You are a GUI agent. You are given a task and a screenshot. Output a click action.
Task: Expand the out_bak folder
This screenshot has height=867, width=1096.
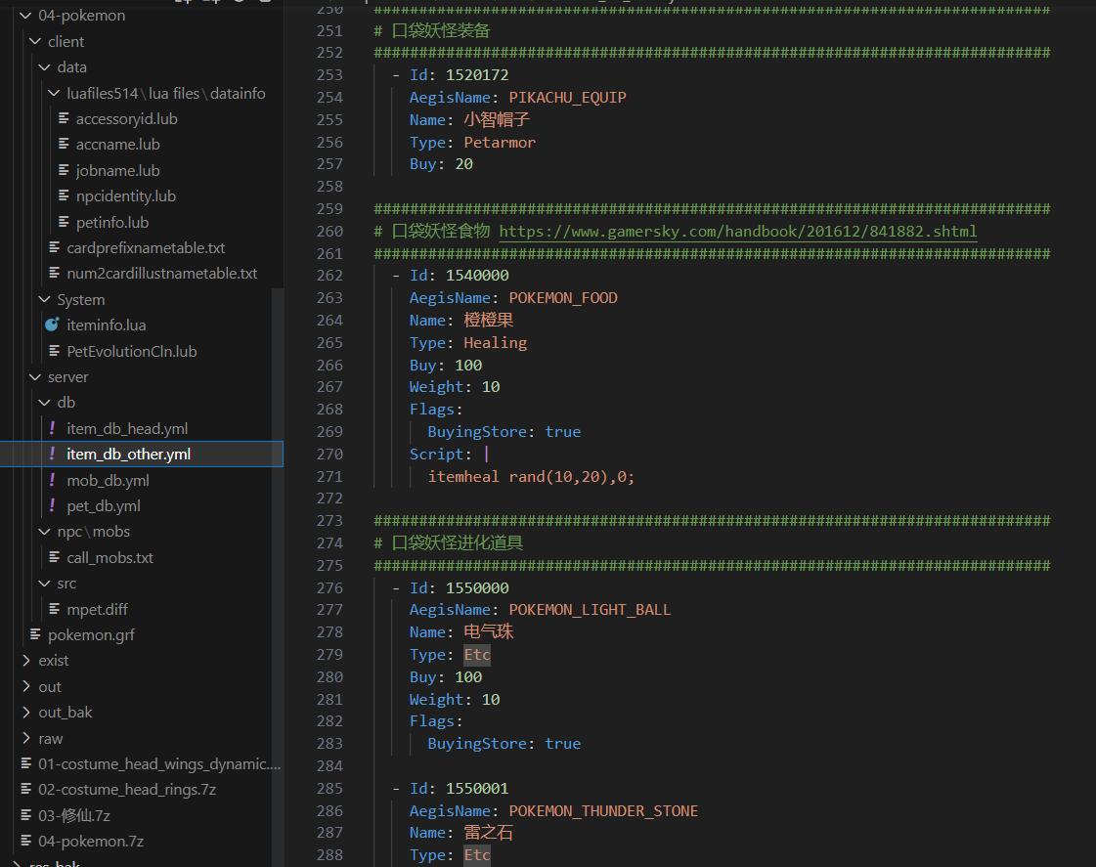[x=26, y=713]
